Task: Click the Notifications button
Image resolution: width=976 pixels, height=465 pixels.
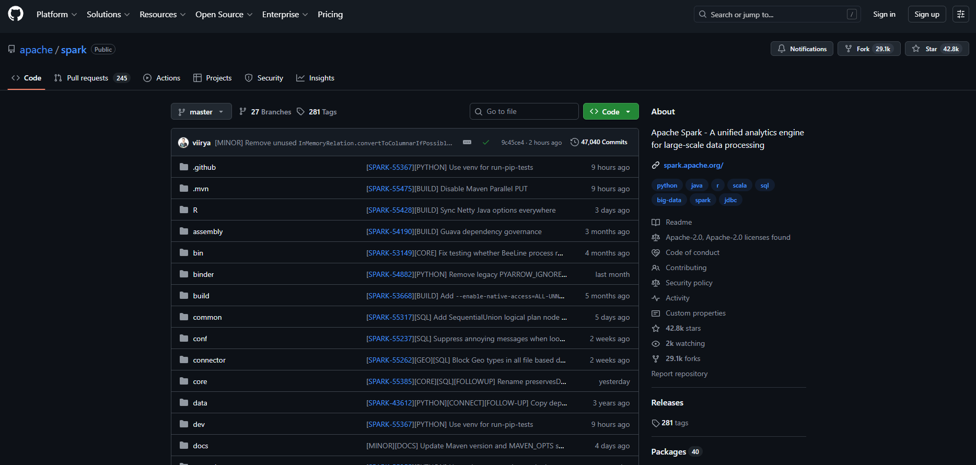Action: click(802, 49)
